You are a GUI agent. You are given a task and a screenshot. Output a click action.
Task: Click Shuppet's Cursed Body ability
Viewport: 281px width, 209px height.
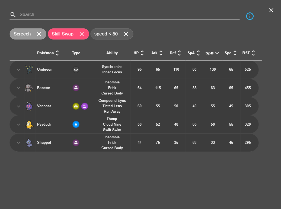[112, 148]
